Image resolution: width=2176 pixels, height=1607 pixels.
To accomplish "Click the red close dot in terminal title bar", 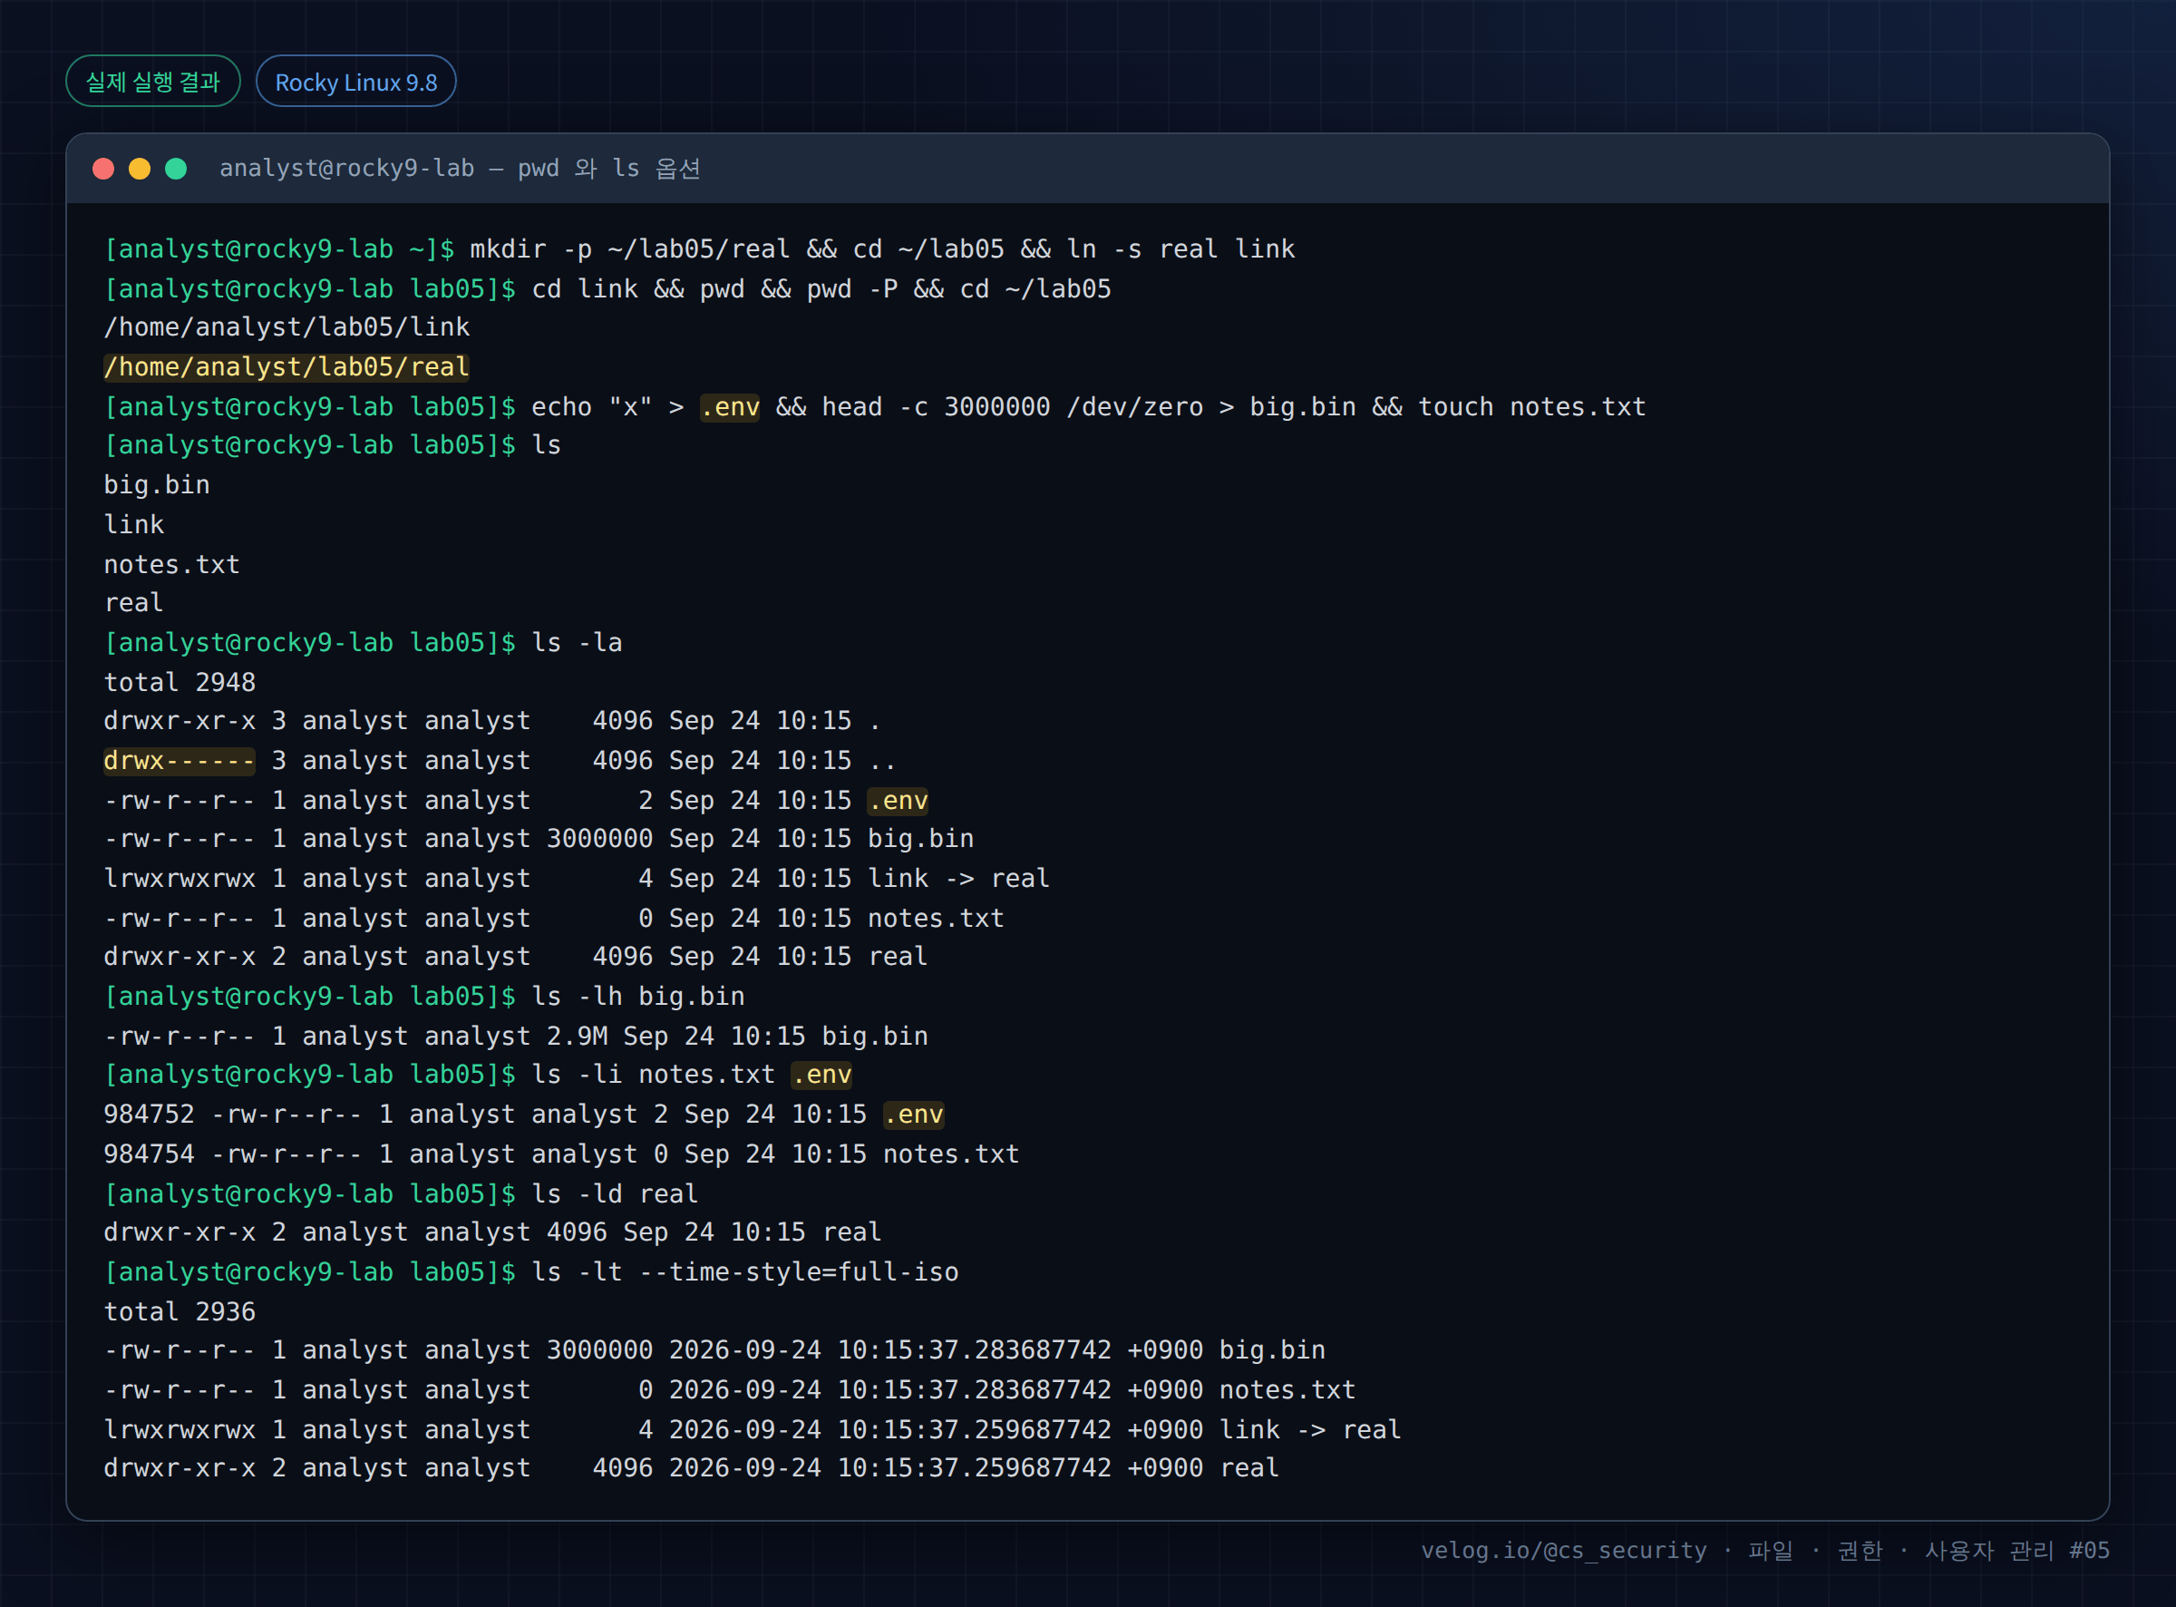I will [103, 170].
